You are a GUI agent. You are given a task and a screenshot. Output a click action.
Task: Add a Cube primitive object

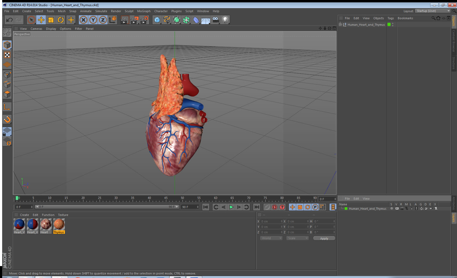157,20
